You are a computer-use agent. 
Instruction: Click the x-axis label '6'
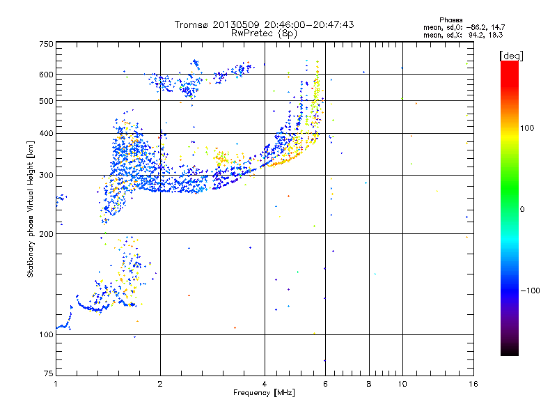(x=325, y=384)
